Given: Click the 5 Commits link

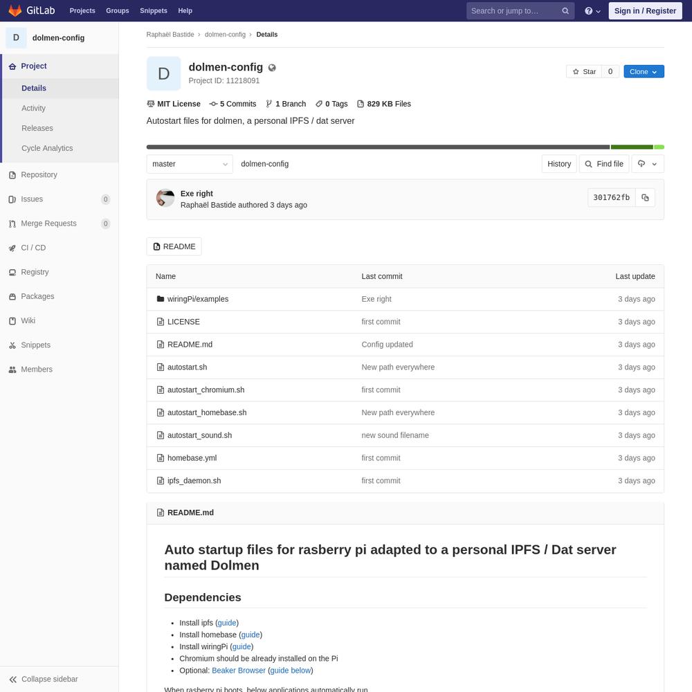Looking at the screenshot, I should 233,104.
